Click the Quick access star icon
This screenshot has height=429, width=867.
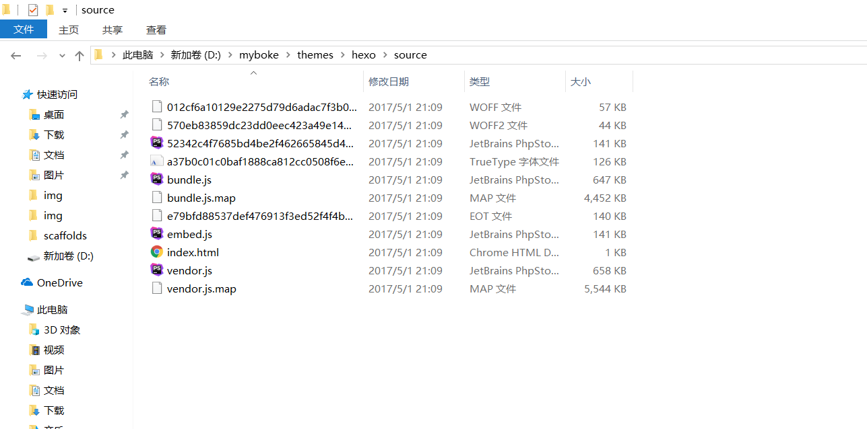pyautogui.click(x=27, y=95)
